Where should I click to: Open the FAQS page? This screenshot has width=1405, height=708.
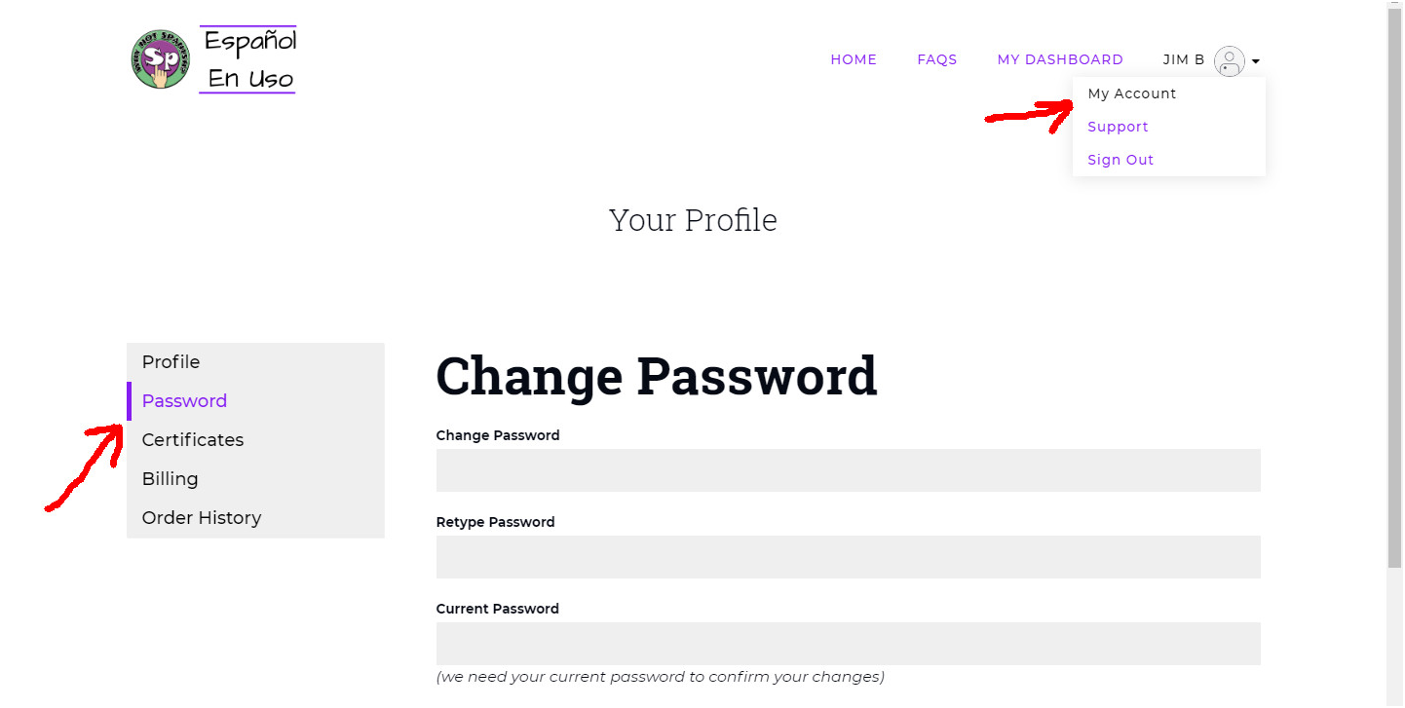point(937,60)
